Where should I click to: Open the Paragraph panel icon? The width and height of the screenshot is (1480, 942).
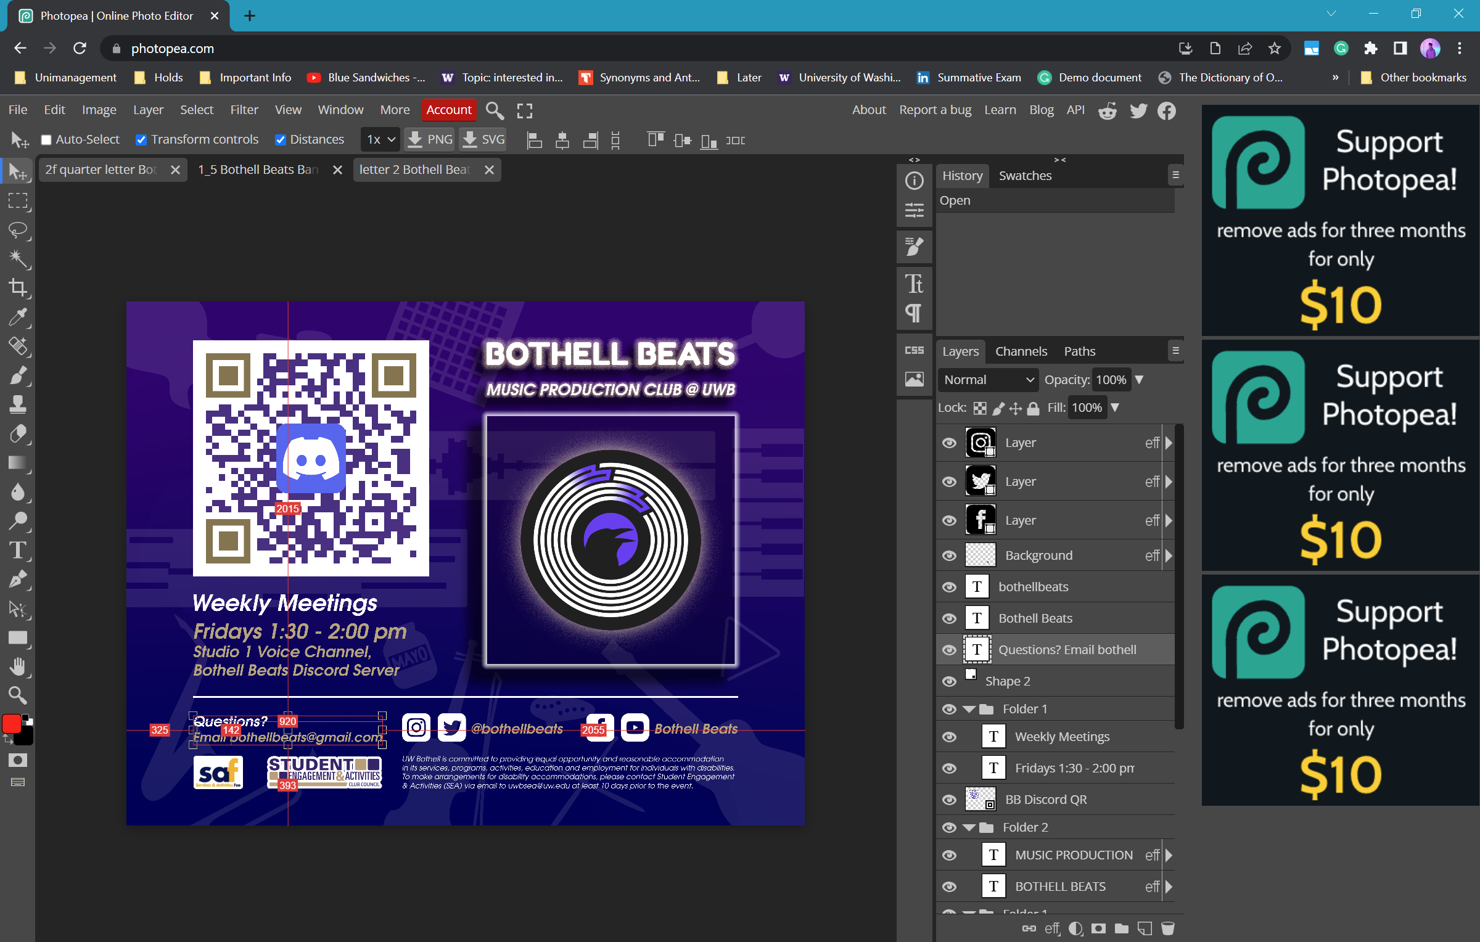[914, 313]
